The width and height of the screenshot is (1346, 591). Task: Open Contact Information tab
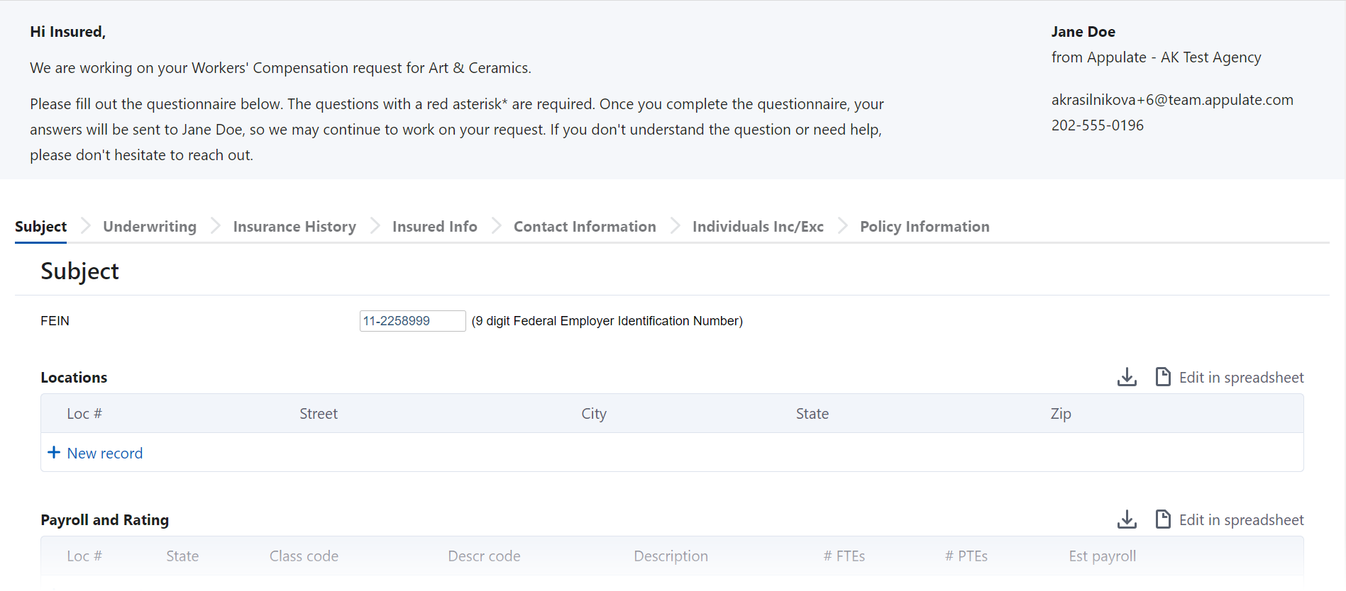(585, 227)
